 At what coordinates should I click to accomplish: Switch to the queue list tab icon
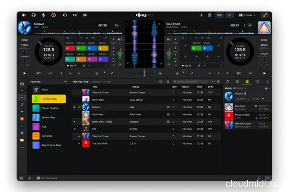coord(237,81)
